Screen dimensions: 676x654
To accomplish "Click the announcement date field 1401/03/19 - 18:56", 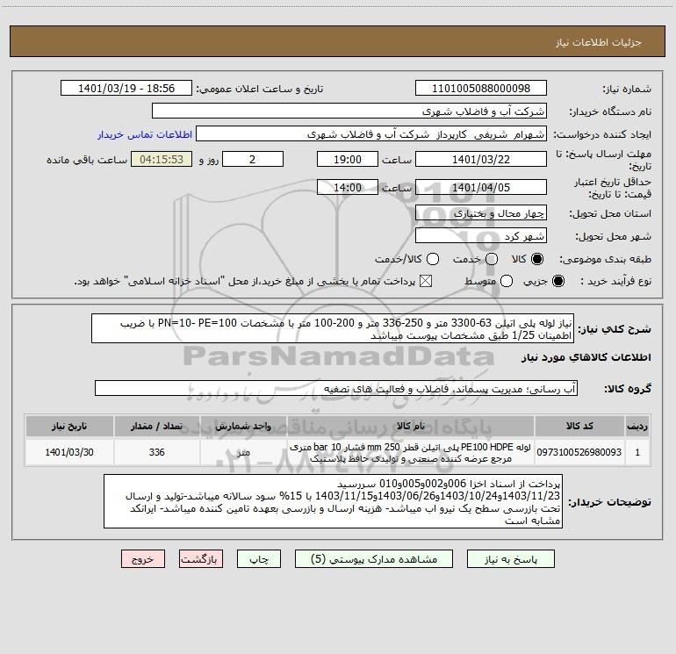I will [x=126, y=89].
